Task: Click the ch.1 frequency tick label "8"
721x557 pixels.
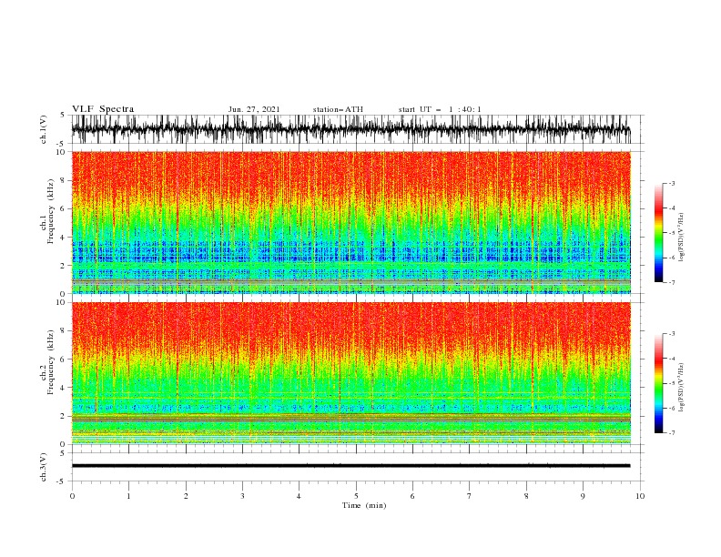Action: click(x=63, y=180)
